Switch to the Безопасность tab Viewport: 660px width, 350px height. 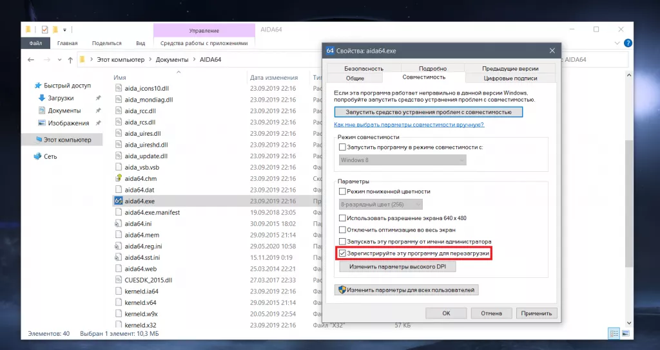tap(364, 68)
